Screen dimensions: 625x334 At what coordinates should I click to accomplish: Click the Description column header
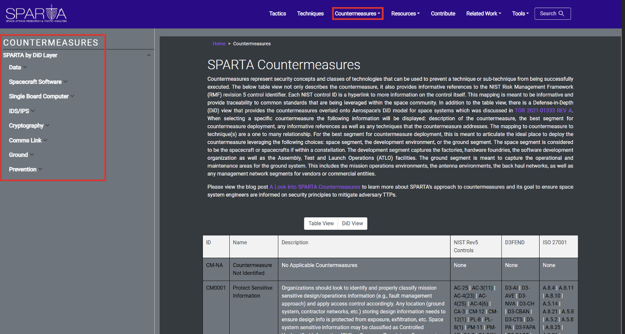[364, 246]
